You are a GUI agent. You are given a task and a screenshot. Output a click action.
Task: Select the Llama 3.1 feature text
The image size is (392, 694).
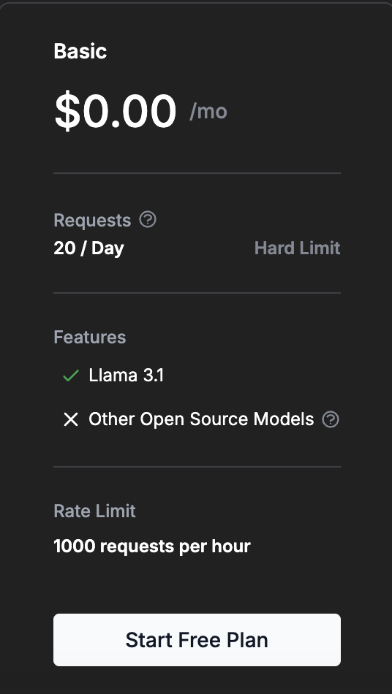[x=127, y=375]
